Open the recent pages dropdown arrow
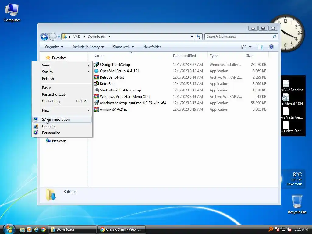 59,37
